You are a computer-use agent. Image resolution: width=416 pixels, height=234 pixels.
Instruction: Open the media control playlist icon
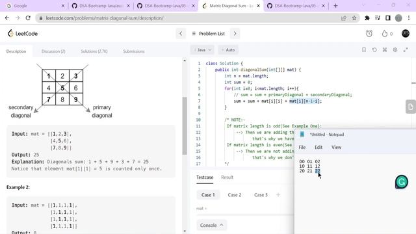[378, 18]
